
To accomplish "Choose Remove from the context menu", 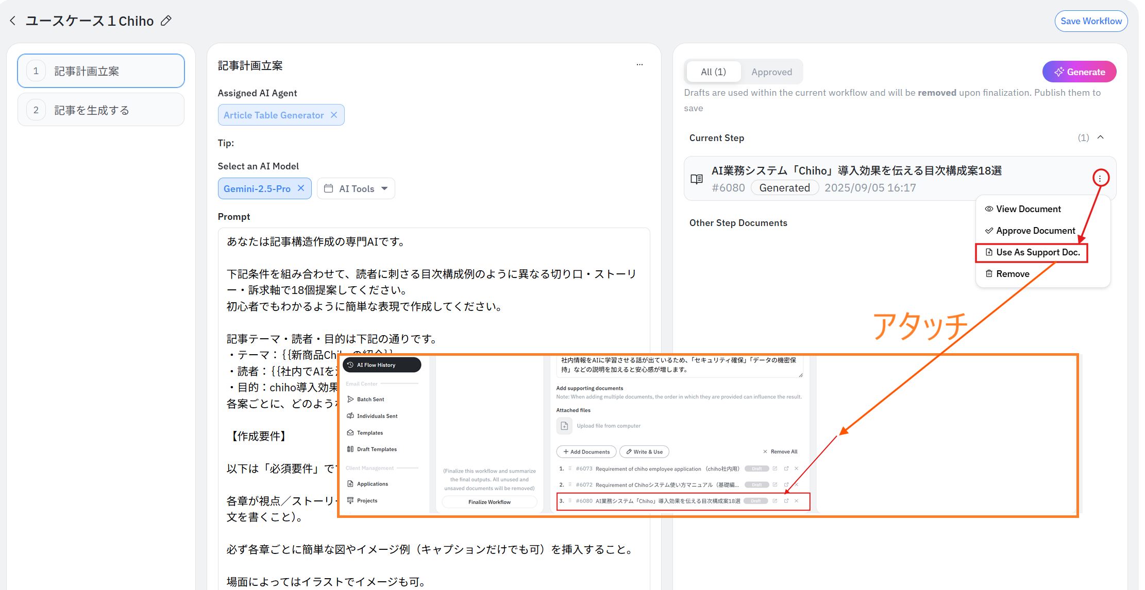I will coord(1012,274).
